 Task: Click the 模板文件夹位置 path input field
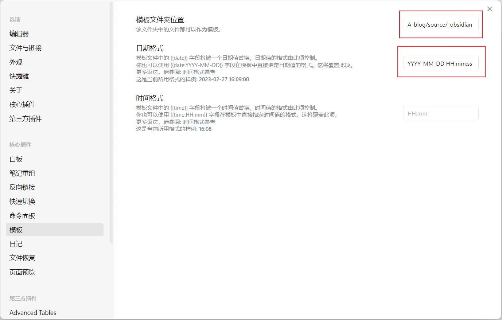click(440, 24)
